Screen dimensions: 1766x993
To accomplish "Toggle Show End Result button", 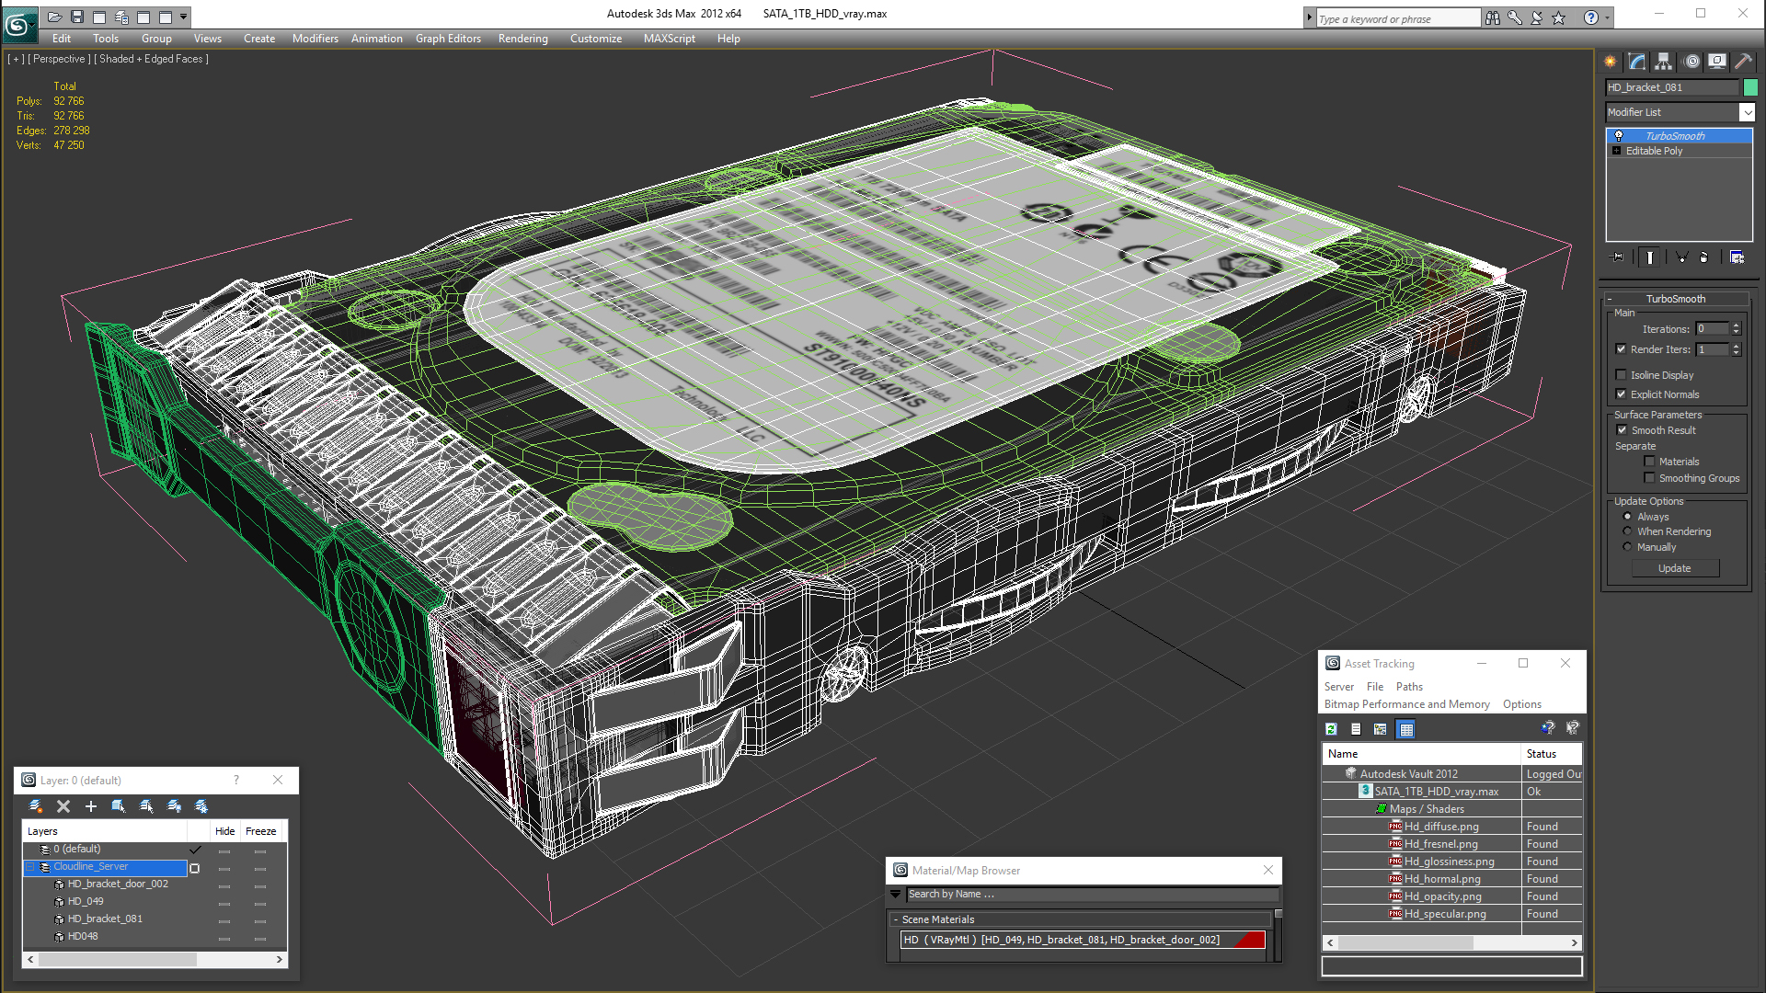I will [1650, 257].
